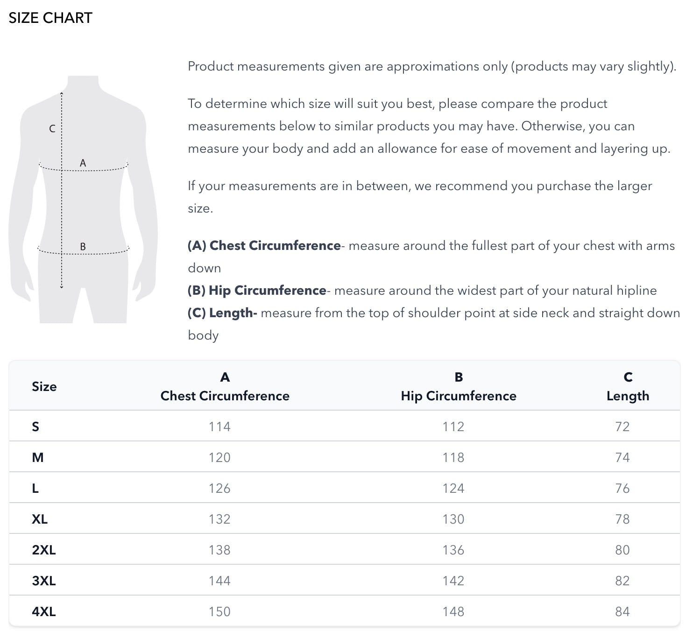This screenshot has width=693, height=639.
Task: Click the C Length column header
Action: pos(628,387)
